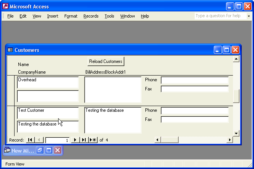Image resolution: width=254 pixels, height=169 pixels.
Task: Click CompanyName field with Testing the database
Action: pyautogui.click(x=48, y=127)
